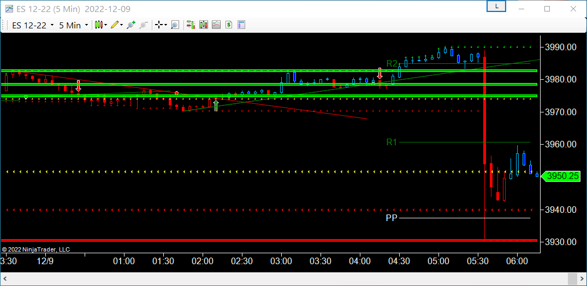Open the Data Series icon
The image size is (587, 286).
204,25
